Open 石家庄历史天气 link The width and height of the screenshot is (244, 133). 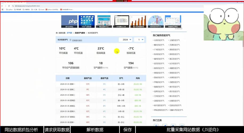point(175,105)
